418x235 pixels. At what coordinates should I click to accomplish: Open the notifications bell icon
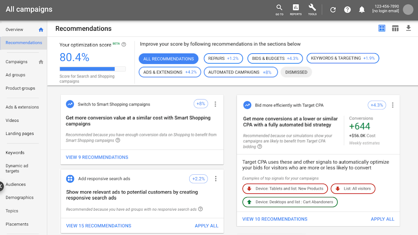coord(361,10)
